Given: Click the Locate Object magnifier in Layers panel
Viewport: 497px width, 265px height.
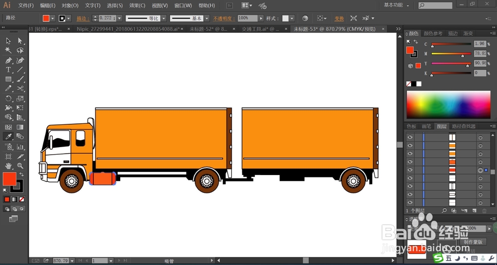Looking at the screenshot, I should click(444, 210).
